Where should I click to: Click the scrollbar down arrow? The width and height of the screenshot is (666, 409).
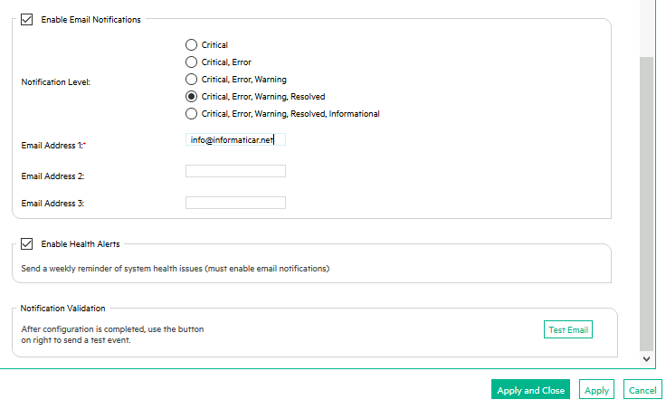click(646, 359)
